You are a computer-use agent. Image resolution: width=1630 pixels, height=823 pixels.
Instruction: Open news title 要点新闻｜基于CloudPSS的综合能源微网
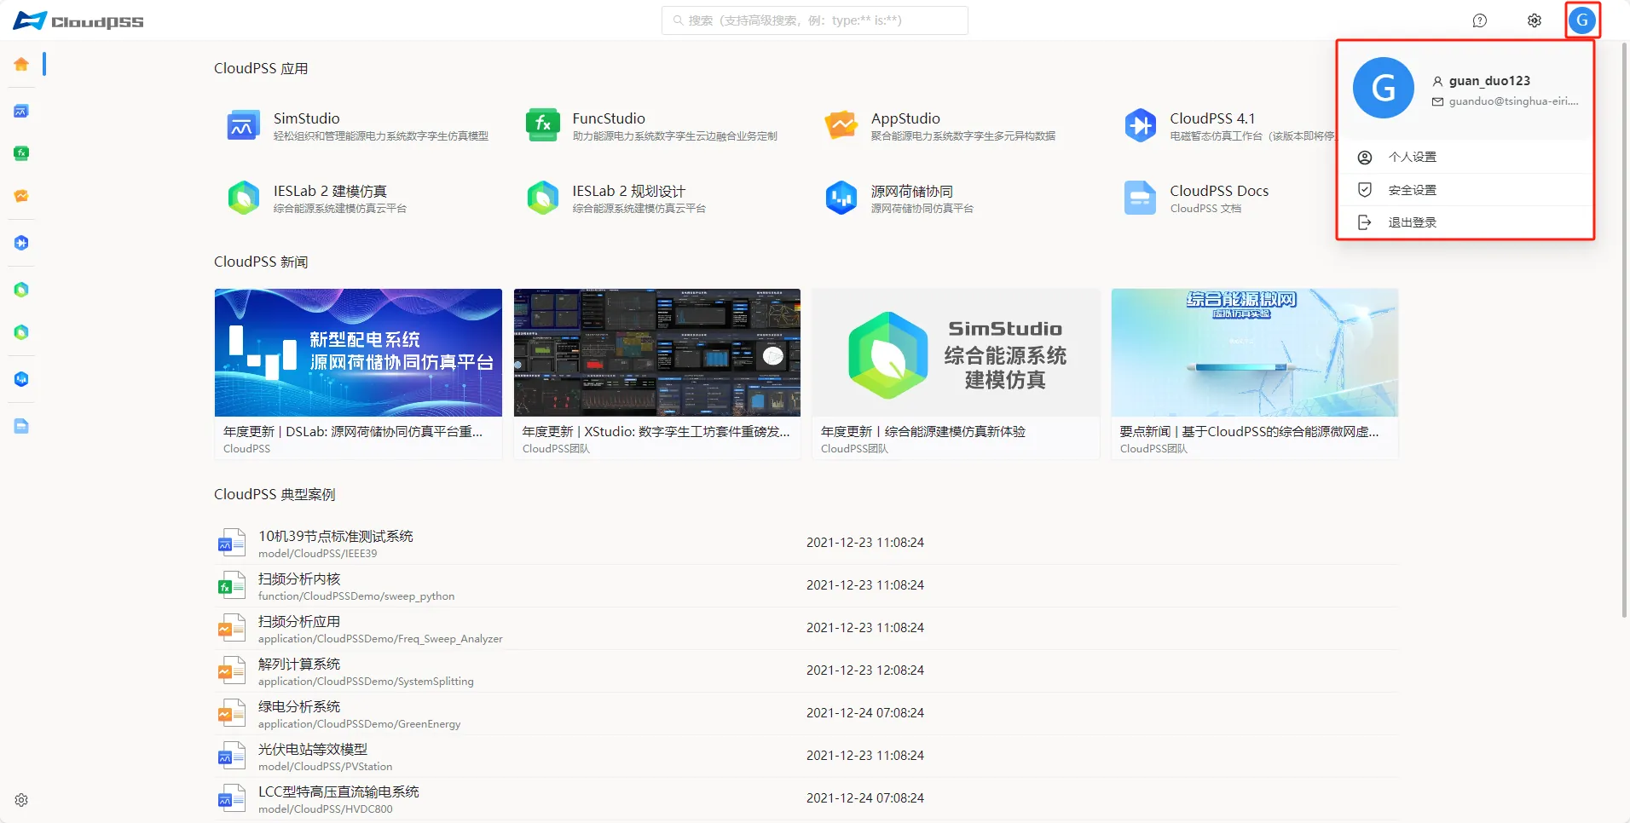(1249, 432)
